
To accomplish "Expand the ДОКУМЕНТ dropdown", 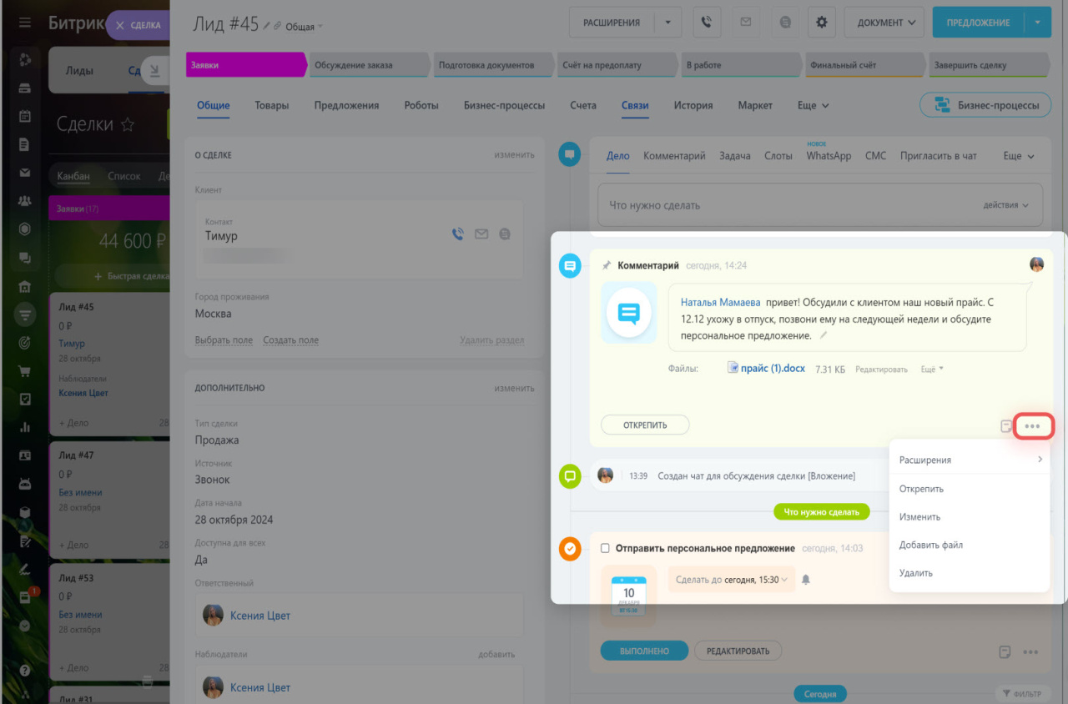I will [x=884, y=23].
